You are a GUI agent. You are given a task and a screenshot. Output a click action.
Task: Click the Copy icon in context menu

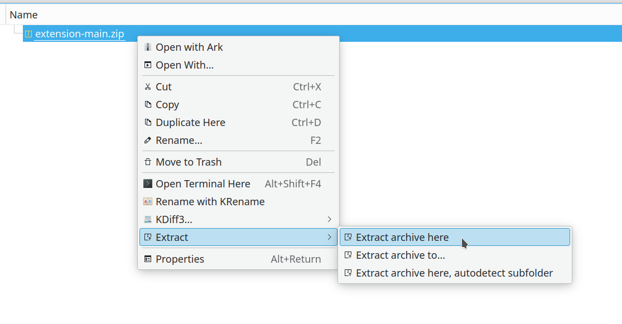tap(148, 105)
